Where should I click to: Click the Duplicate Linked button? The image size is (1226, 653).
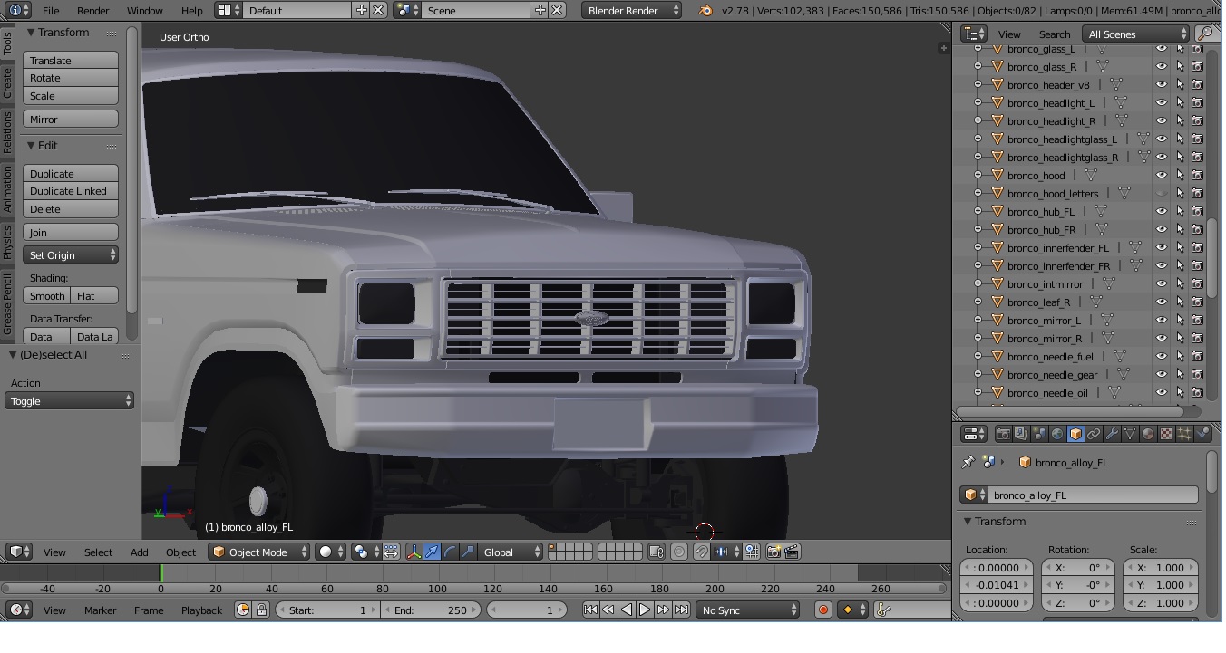click(x=71, y=191)
